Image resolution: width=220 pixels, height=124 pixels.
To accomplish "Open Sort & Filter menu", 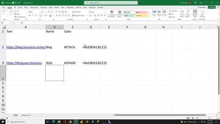I will click(182, 14).
